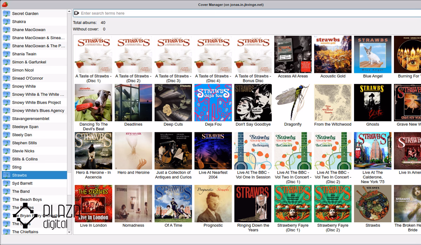The height and width of the screenshot is (245, 421).
Task: Click the artist icon beside Shania Twain
Action: pos(6,54)
